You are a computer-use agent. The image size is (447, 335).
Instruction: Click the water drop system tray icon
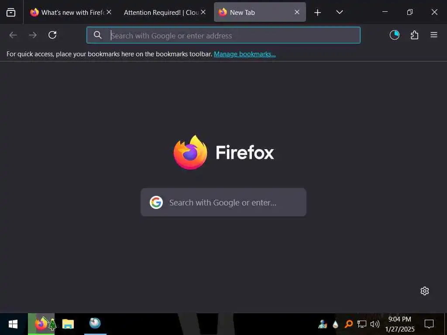pyautogui.click(x=336, y=324)
